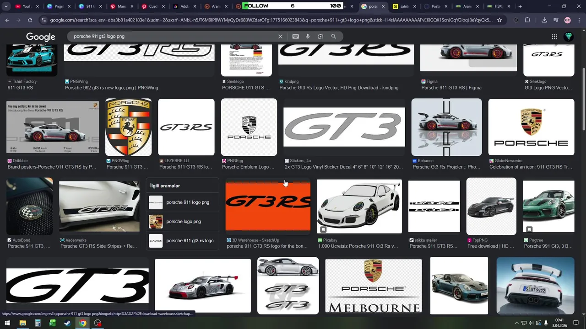Screen dimensions: 586x329
Task: Reload the page
Action: (x=30, y=20)
